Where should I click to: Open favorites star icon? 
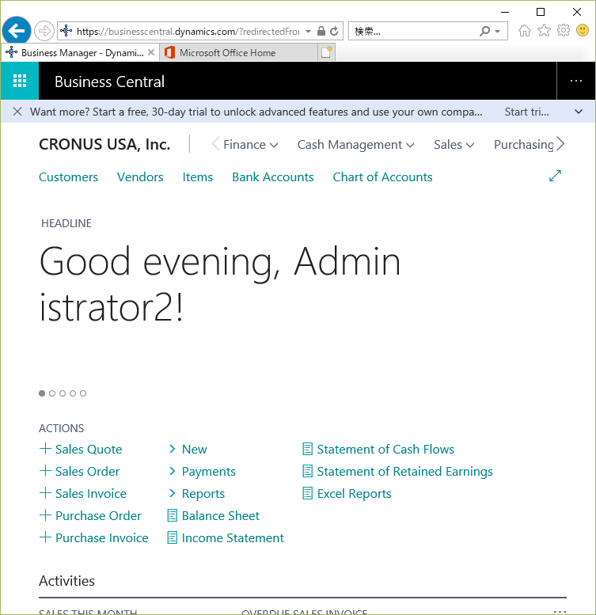544,31
